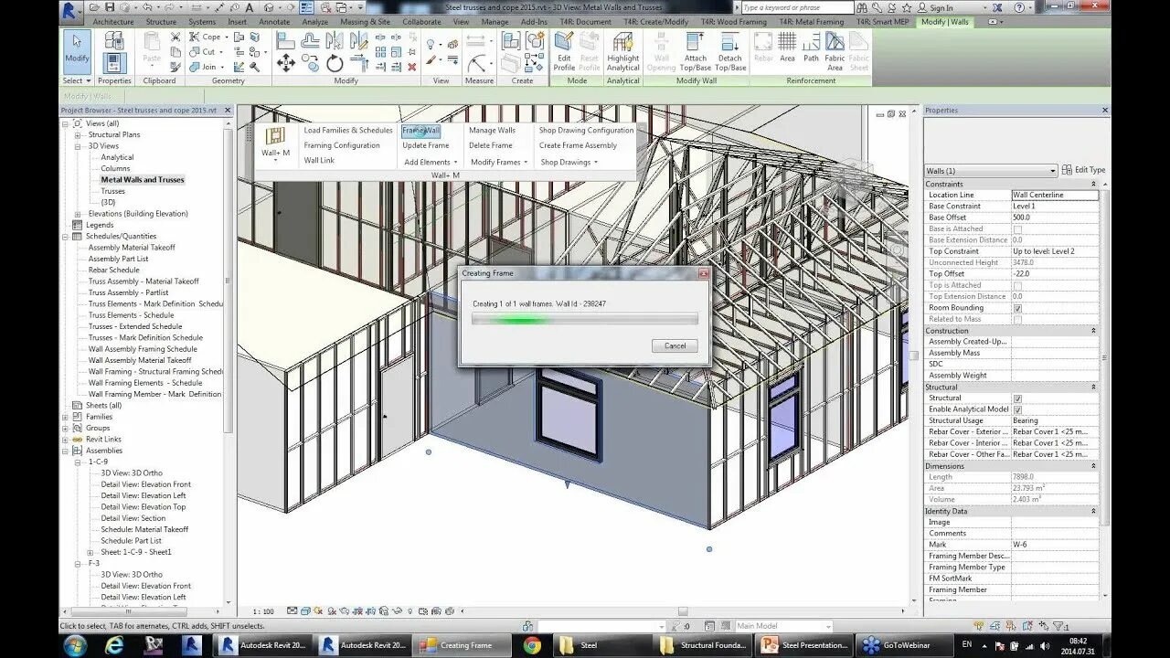Open the Annotate ribbon tab

[x=274, y=22]
